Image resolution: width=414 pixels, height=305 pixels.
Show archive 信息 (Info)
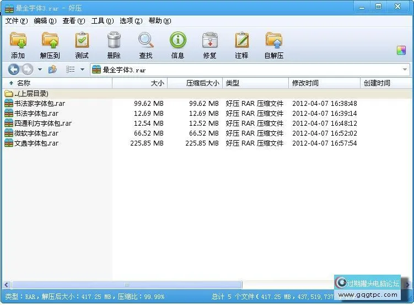178,45
